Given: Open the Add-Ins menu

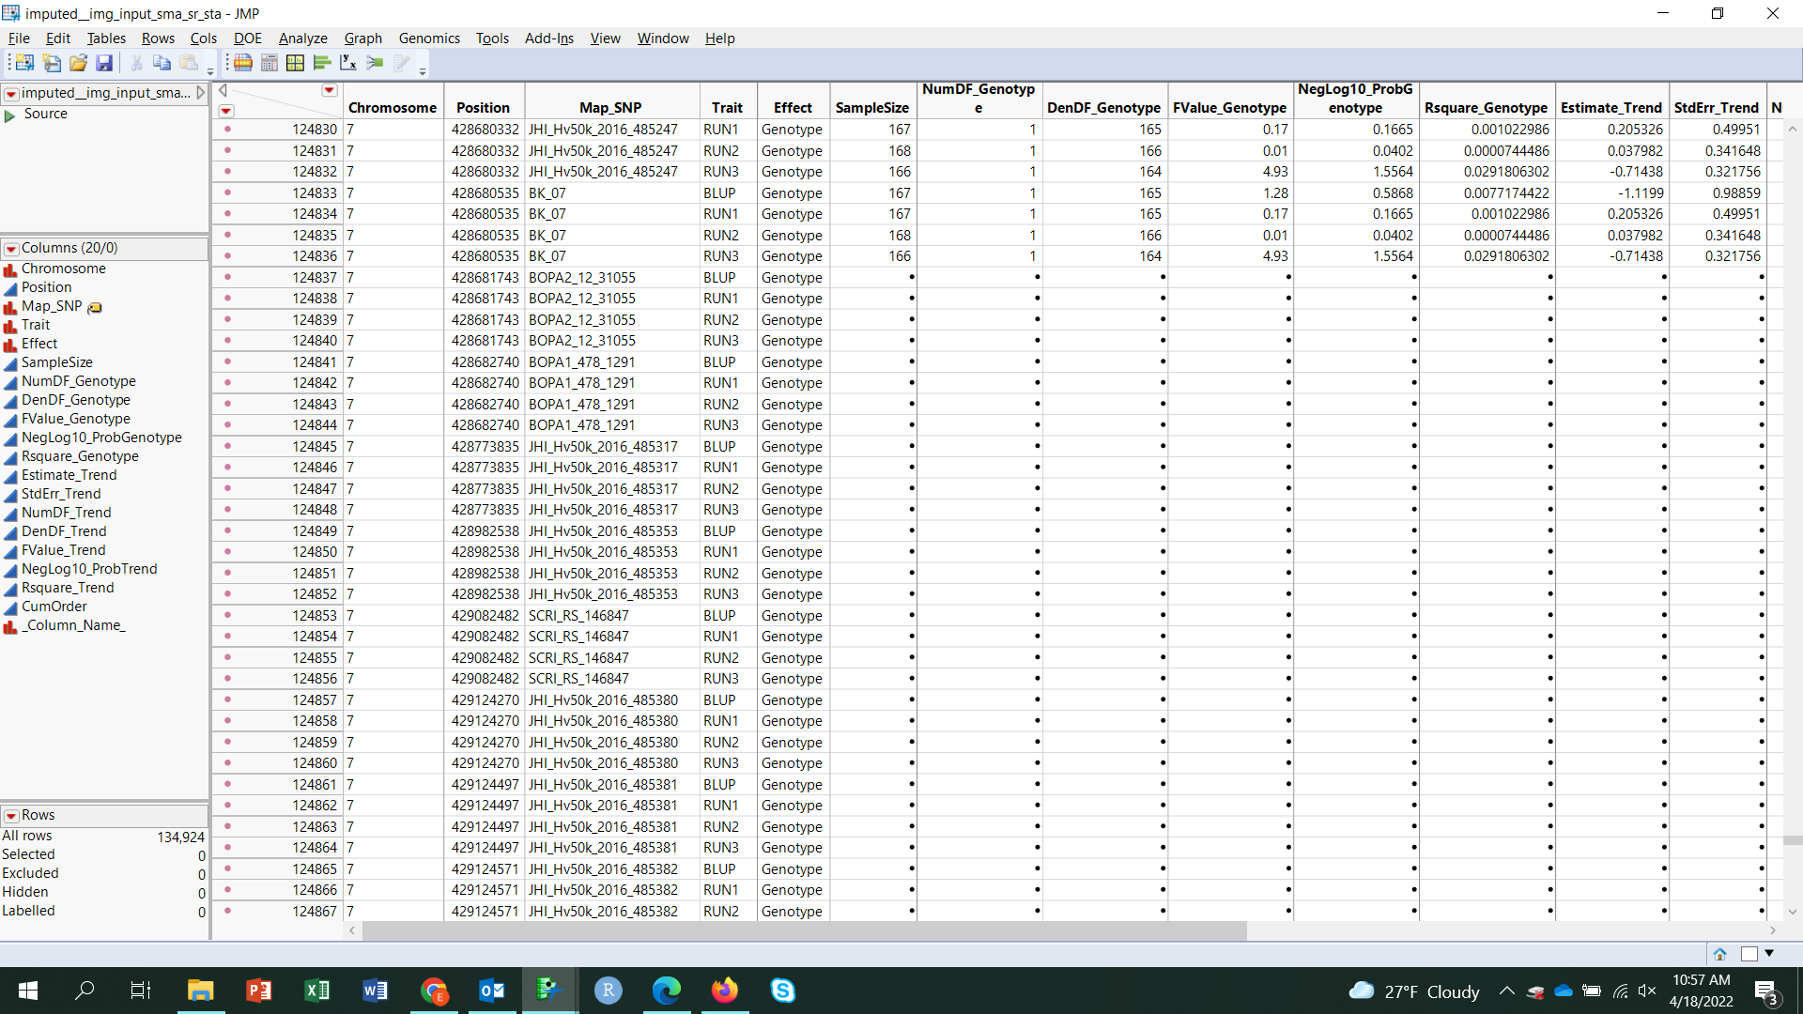Looking at the screenshot, I should tap(548, 38).
